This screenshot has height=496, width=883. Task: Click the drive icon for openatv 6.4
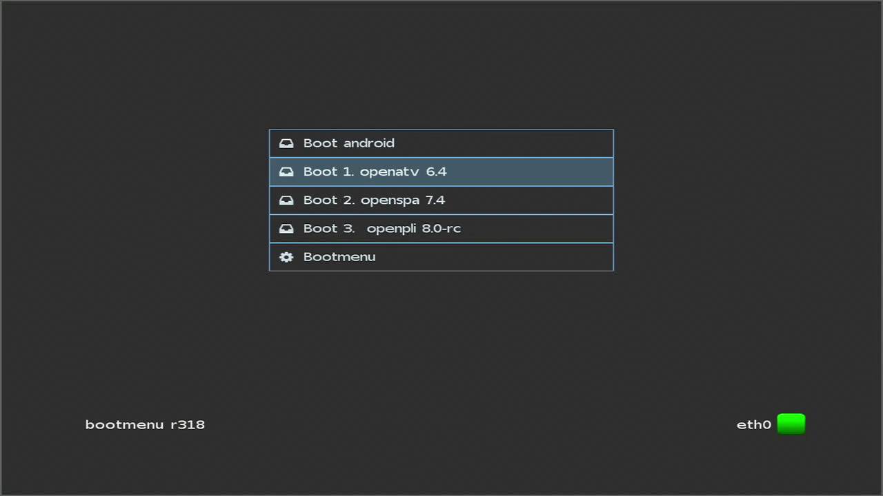[x=286, y=172]
